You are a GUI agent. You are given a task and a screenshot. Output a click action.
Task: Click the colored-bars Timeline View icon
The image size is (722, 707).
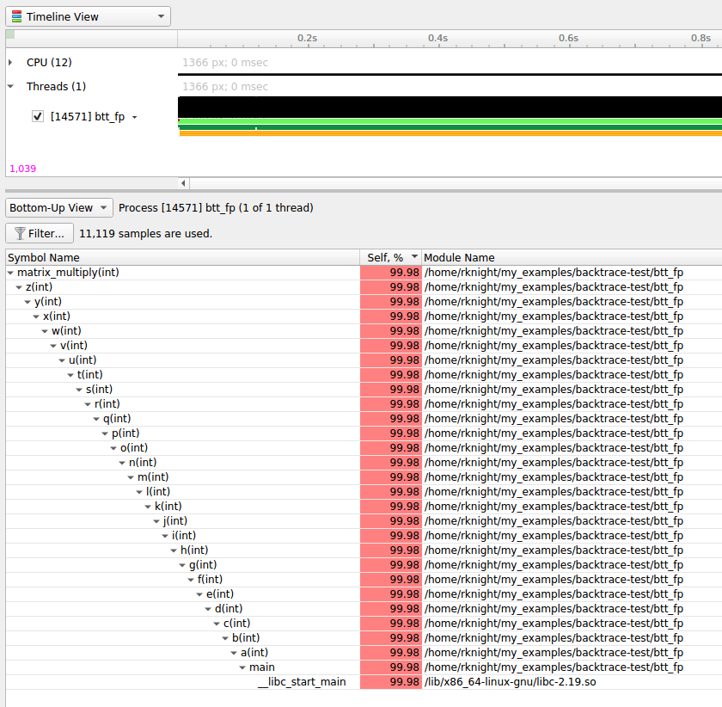point(15,15)
